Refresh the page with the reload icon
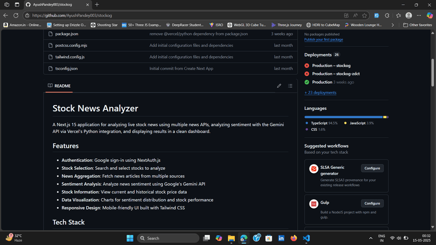Image resolution: width=436 pixels, height=245 pixels. (16, 15)
